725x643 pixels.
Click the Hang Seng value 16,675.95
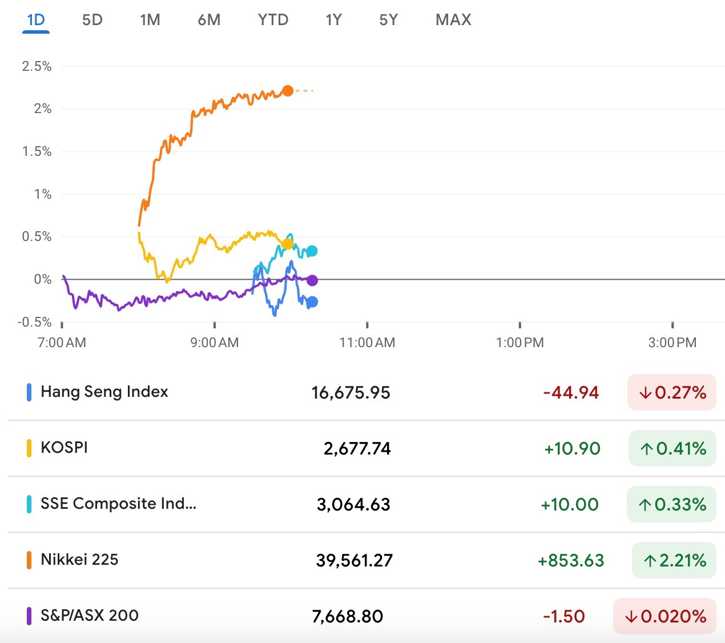pyautogui.click(x=351, y=393)
